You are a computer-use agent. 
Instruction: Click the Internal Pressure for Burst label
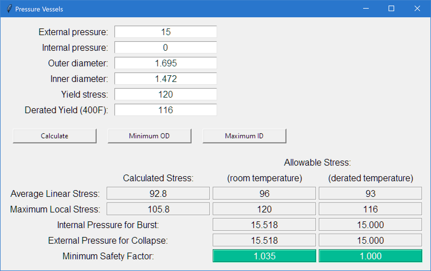(x=108, y=225)
